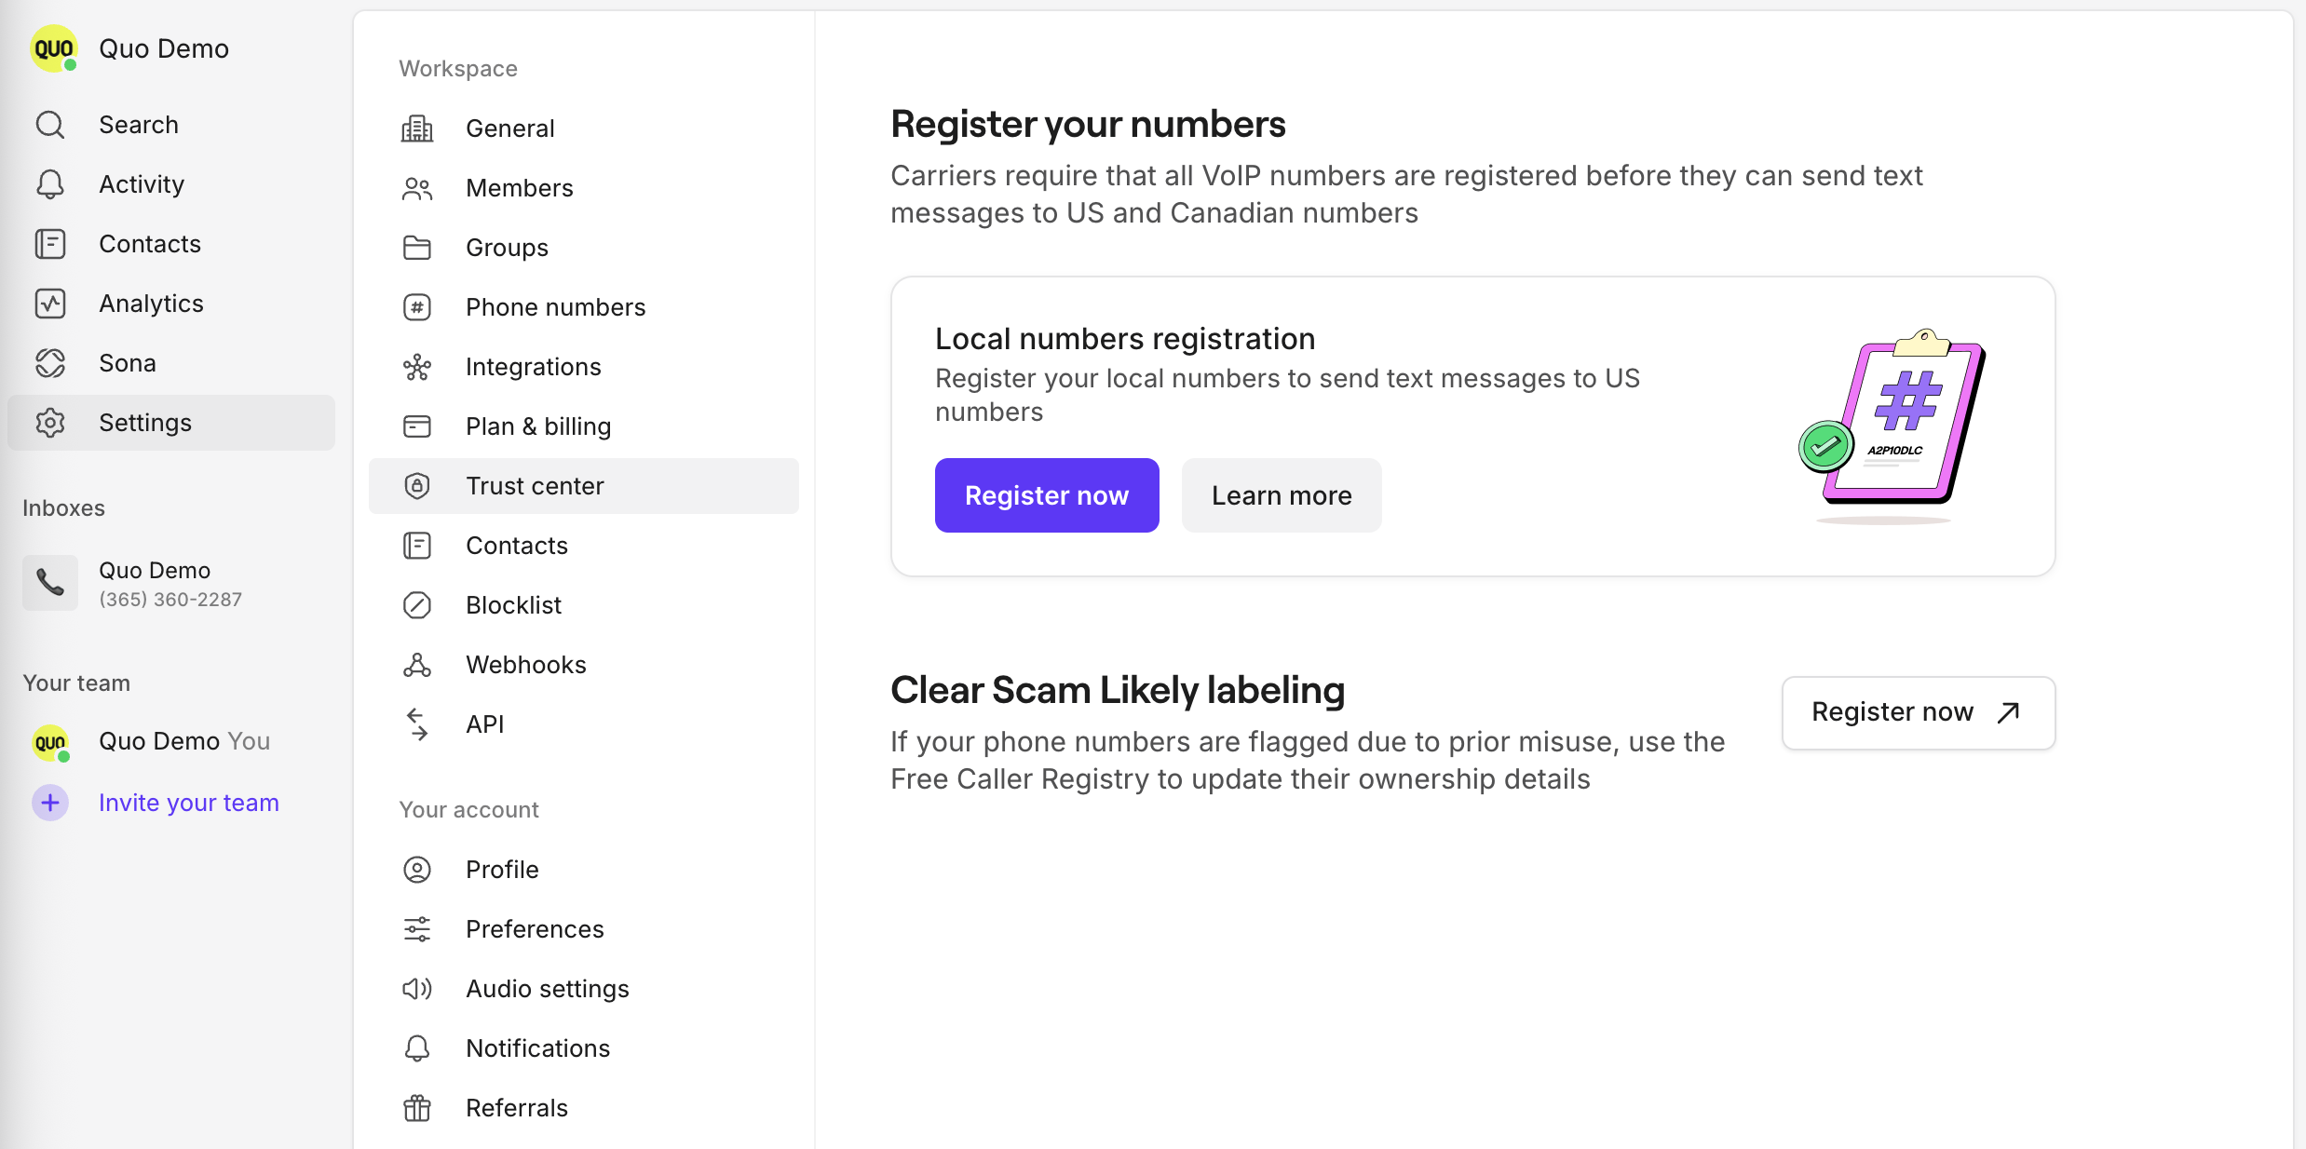Screen dimensions: 2306x1149
Task: Open the Webhooks settings icon
Action: pyautogui.click(x=416, y=664)
